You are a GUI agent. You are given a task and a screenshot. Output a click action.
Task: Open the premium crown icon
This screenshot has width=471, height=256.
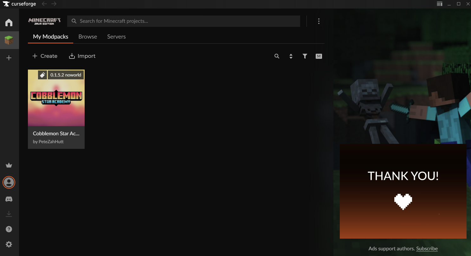(x=9, y=165)
